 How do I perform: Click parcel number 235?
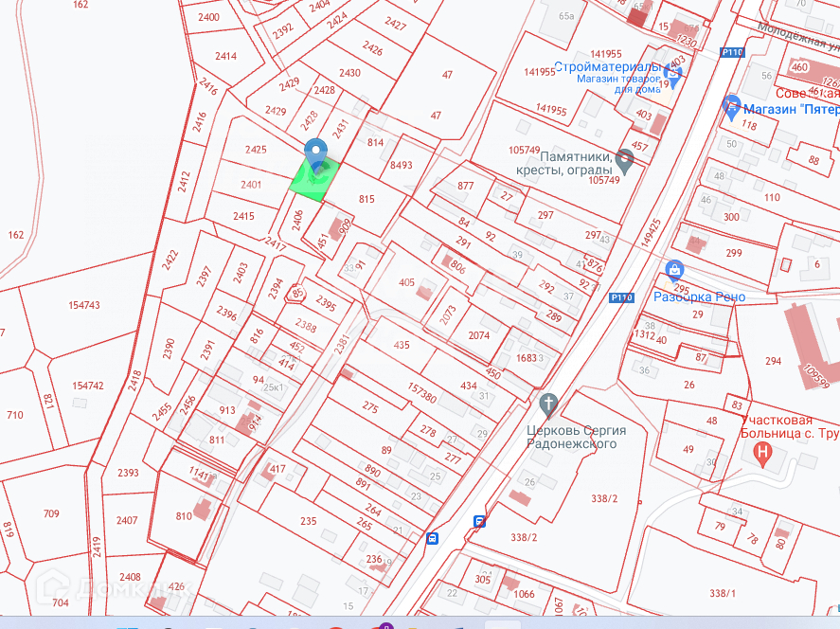[309, 521]
